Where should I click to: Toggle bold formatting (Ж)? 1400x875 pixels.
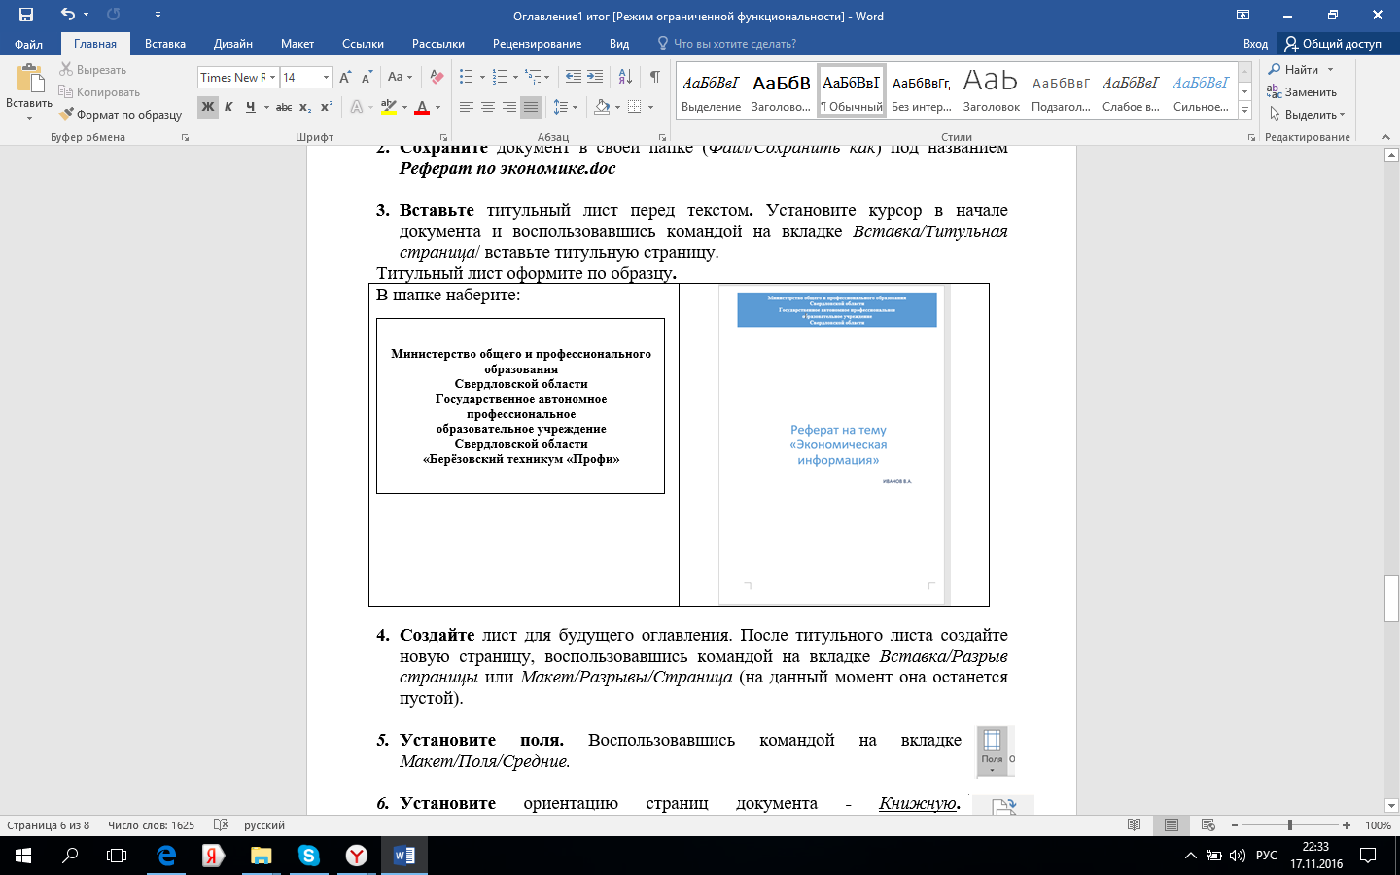click(207, 107)
